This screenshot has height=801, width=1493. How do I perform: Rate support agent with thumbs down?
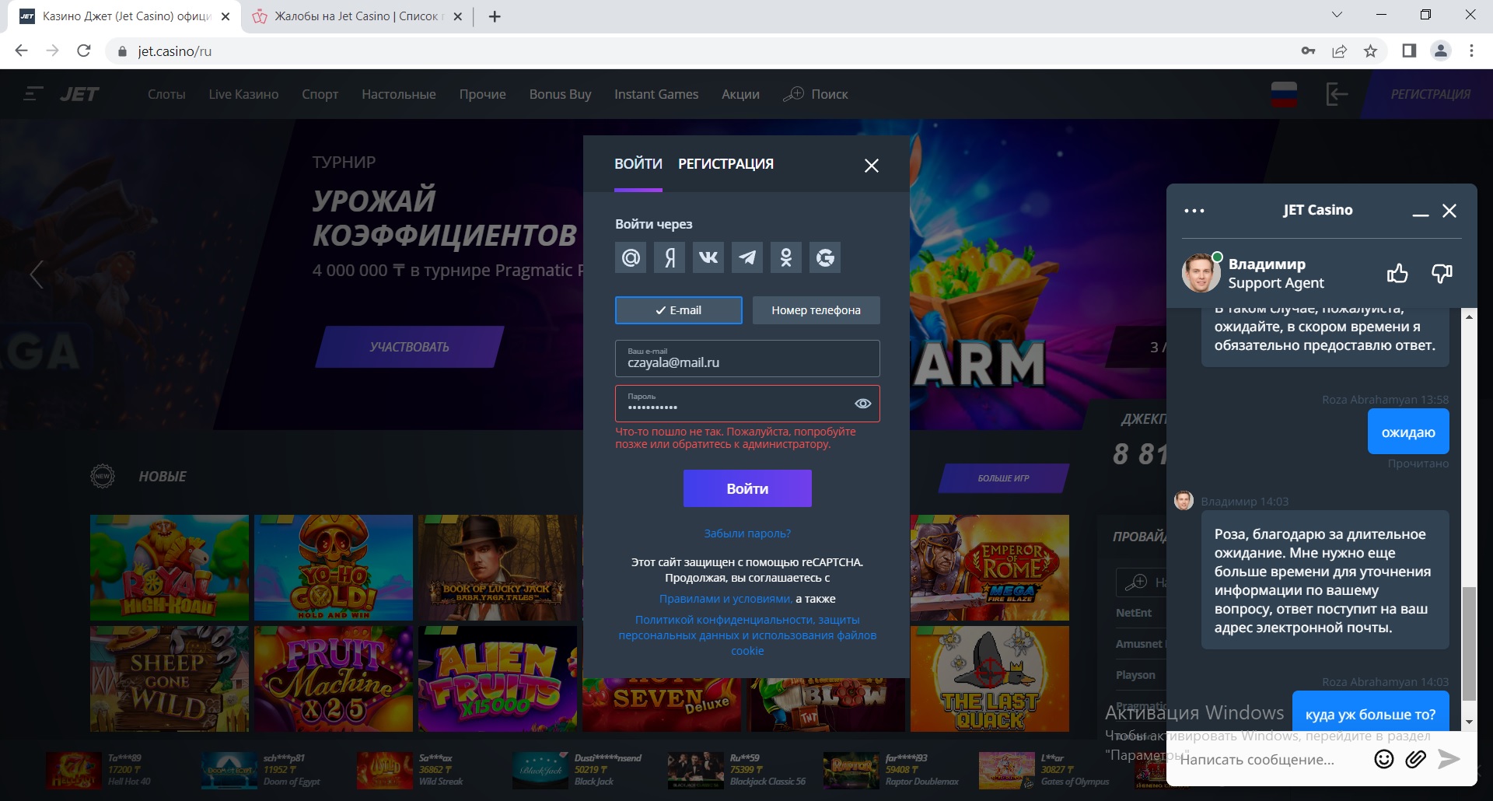pos(1442,273)
